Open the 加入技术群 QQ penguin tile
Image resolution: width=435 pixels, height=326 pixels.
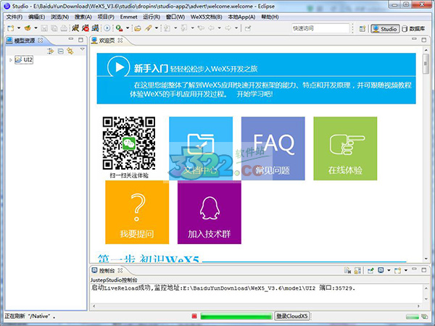209,212
